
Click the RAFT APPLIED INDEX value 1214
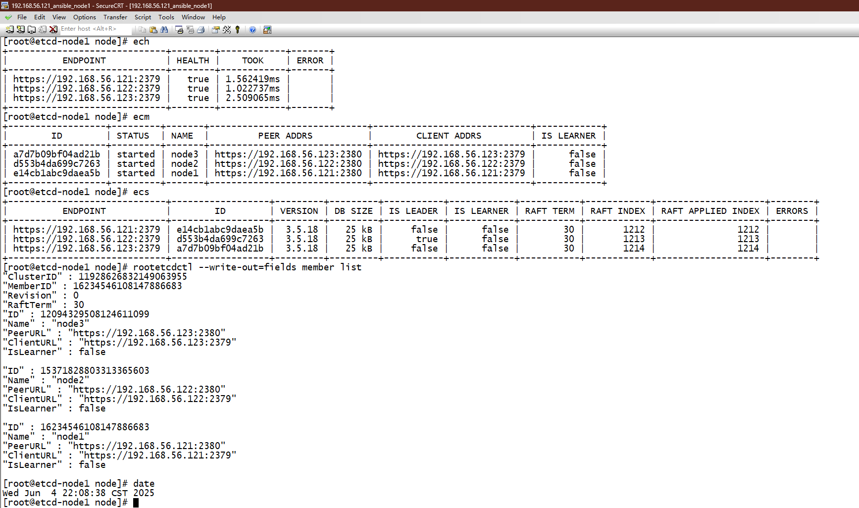pyautogui.click(x=748, y=249)
